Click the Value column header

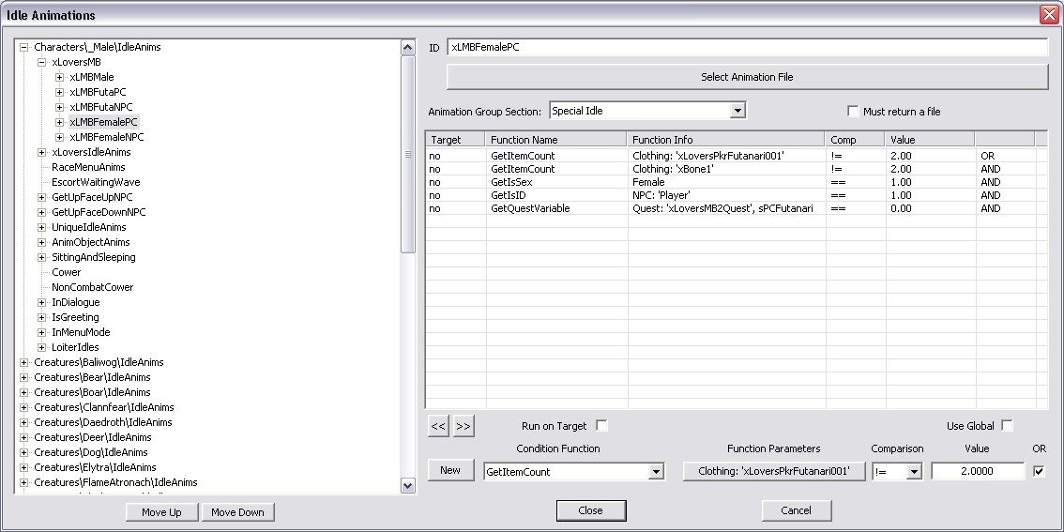[930, 139]
